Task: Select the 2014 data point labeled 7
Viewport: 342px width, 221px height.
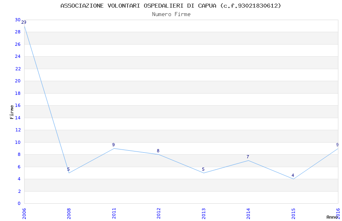Action: (x=248, y=161)
